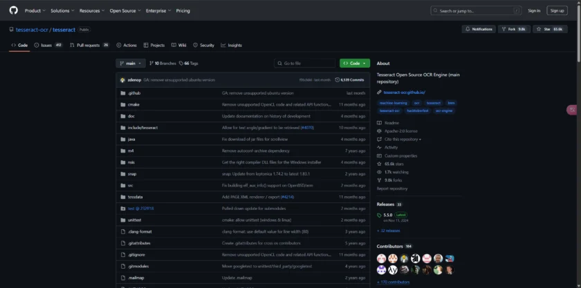Open the .clang-format file
581x288 pixels.
[x=140, y=232]
